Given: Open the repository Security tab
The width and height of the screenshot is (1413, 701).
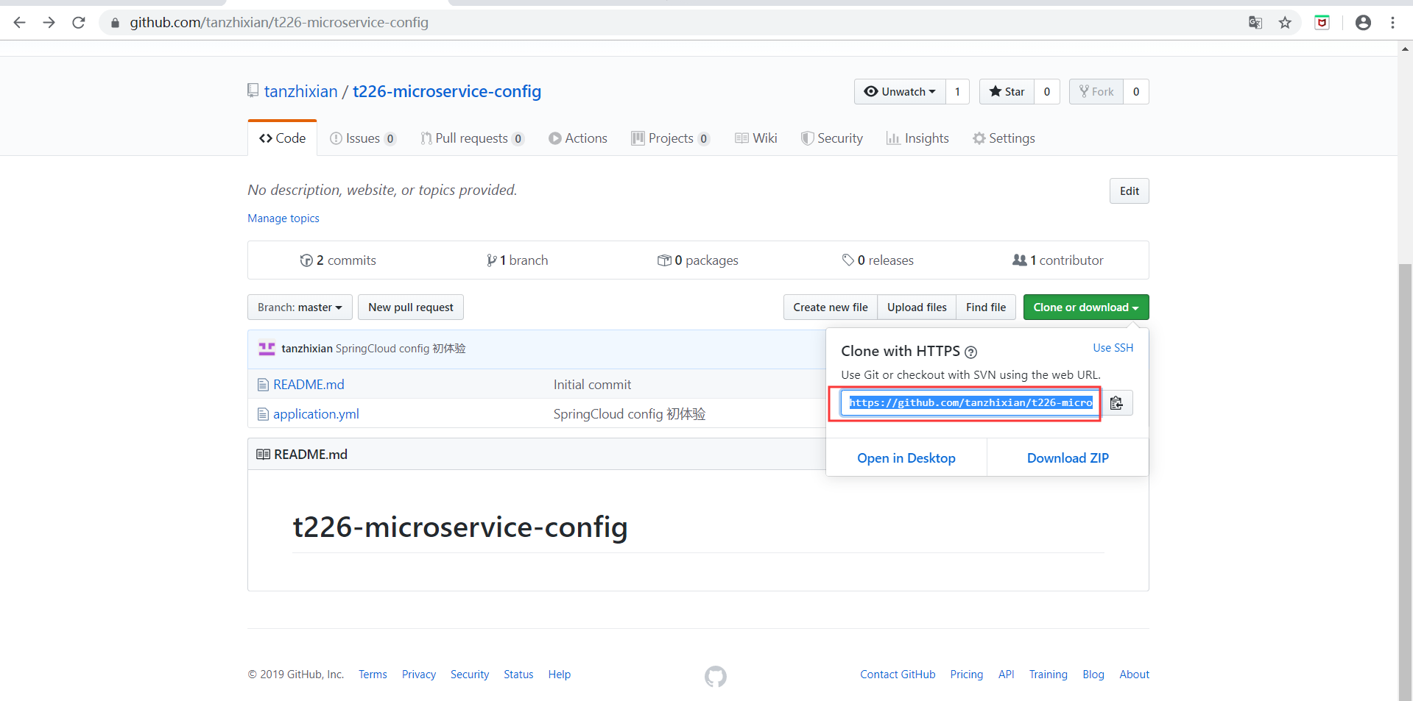Looking at the screenshot, I should pos(832,138).
